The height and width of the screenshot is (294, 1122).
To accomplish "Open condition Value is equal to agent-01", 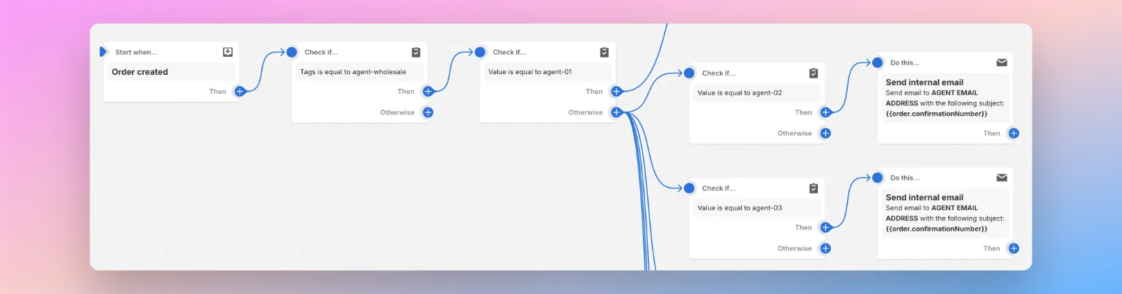I will click(547, 72).
